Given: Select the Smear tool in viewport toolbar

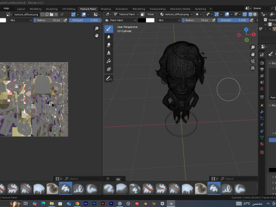Looking at the screenshot, I should [x=109, y=45].
